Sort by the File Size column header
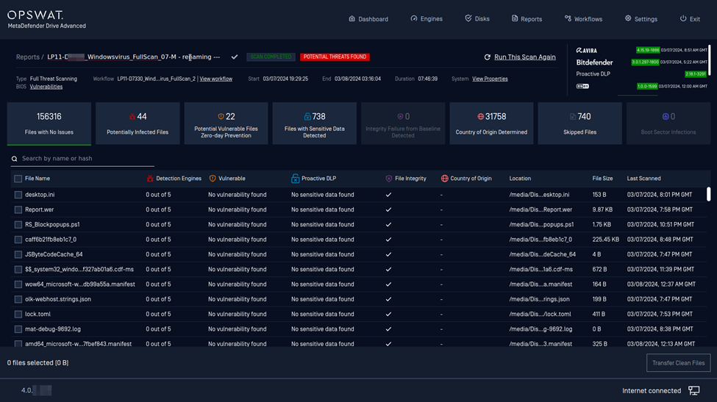This screenshot has height=402, width=717. tap(602, 179)
